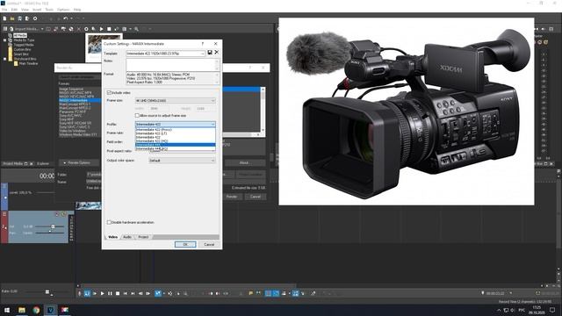Viewport: 562px width, 316px height.
Task: Click the Open project folder icon
Action: (x=12, y=18)
